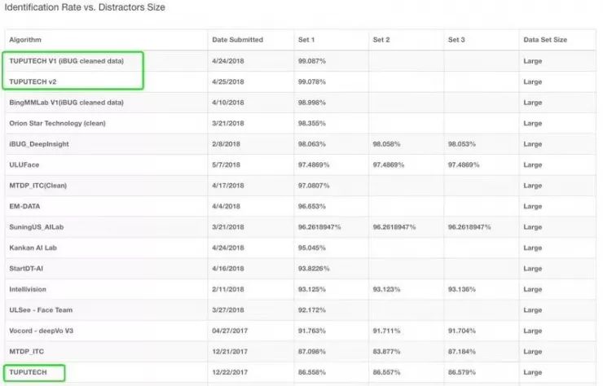Click the date 04/27/2017
This screenshot has height=386, width=603.
click(230, 331)
